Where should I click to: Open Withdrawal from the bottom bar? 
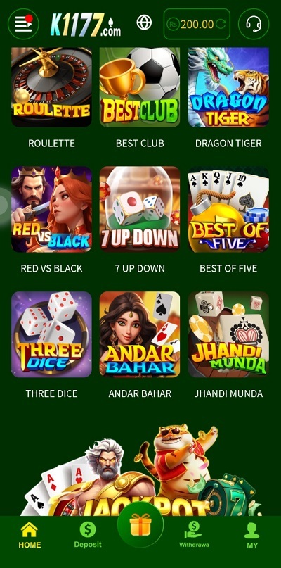pyautogui.click(x=194, y=535)
